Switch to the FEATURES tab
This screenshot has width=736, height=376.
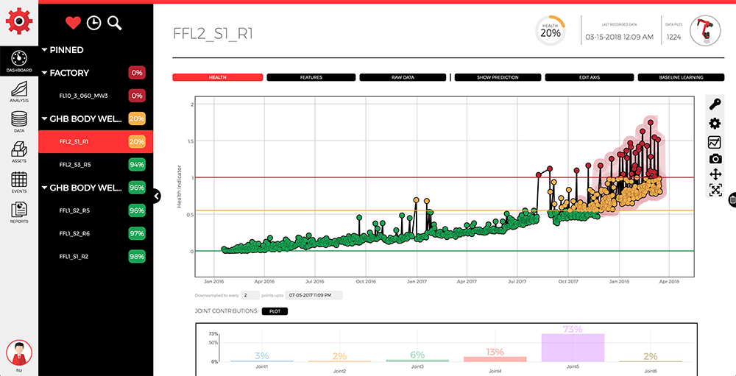pos(311,77)
